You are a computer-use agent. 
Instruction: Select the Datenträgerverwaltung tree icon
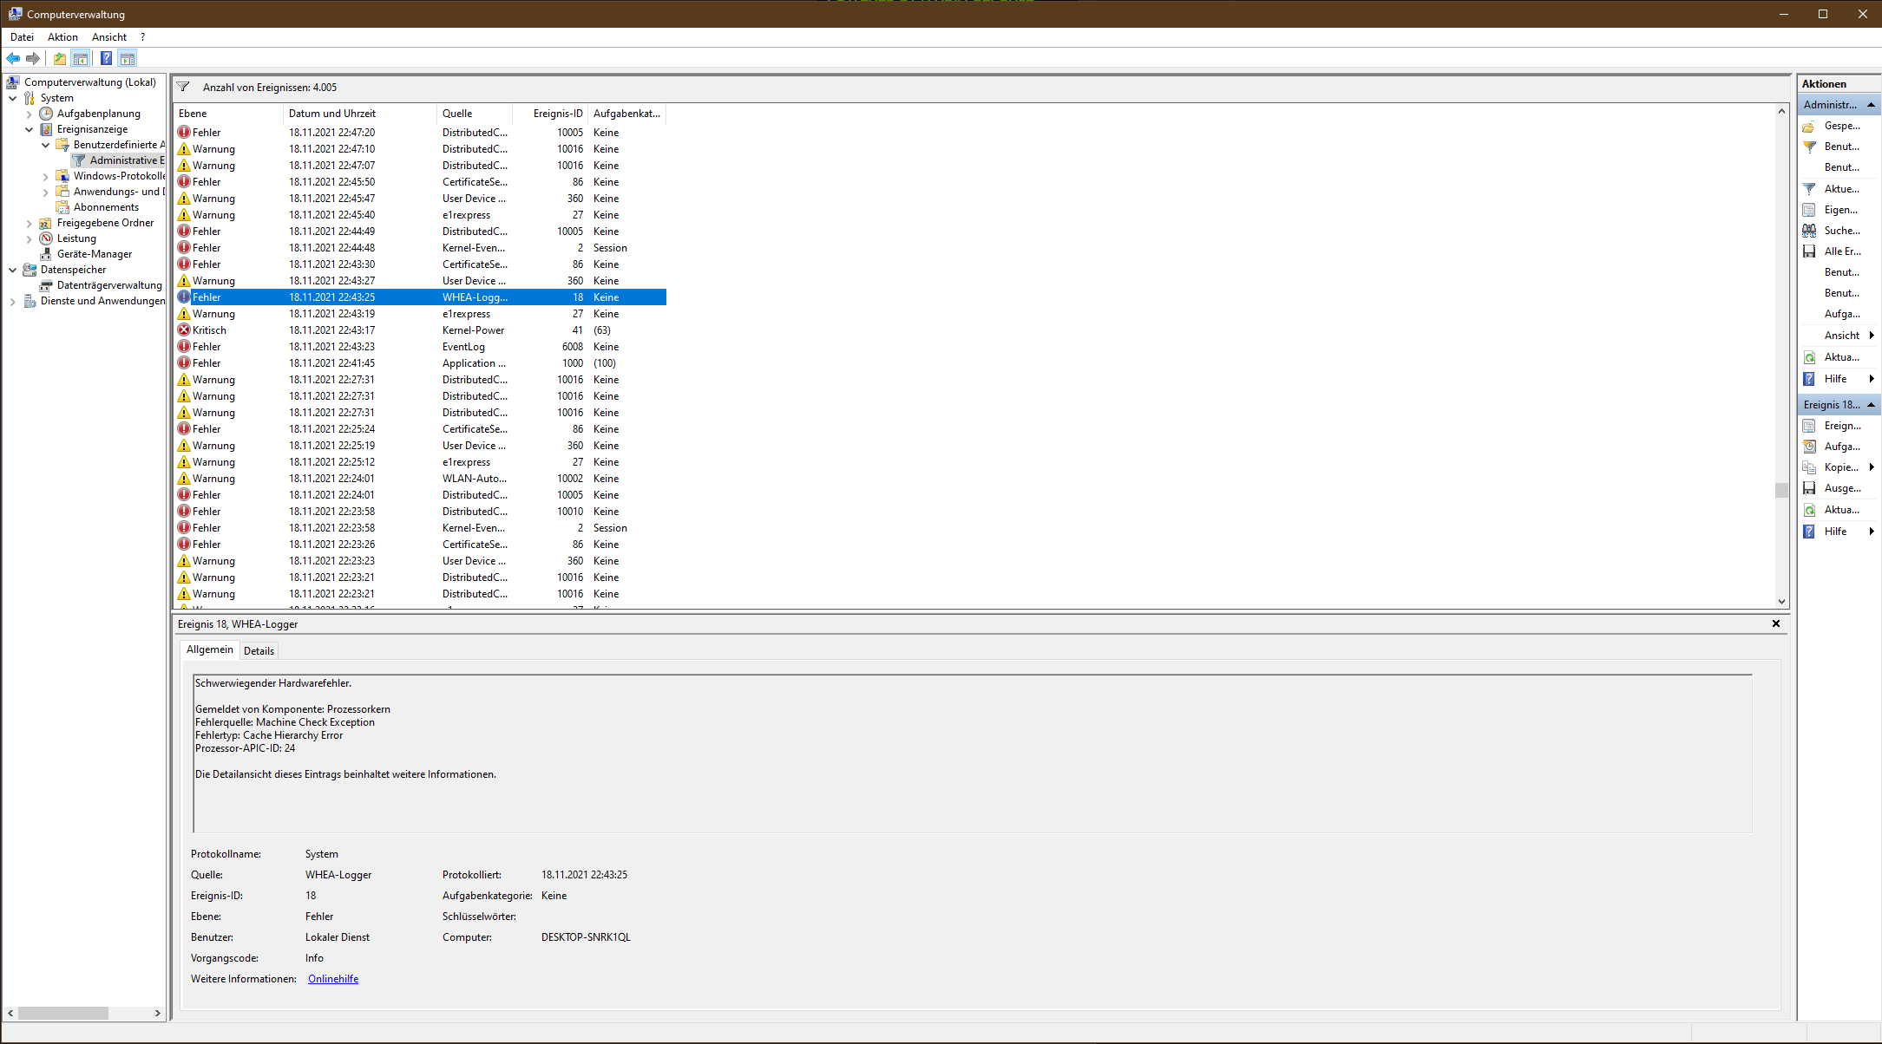pos(46,285)
